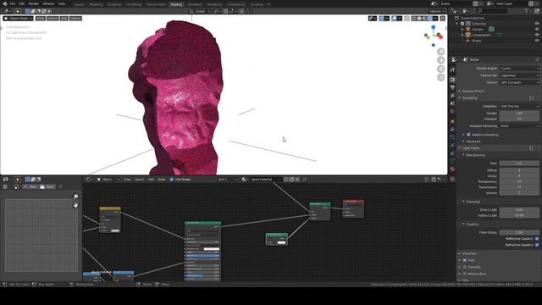The image size is (542, 305).
Task: Toggle the Refractive Caustics checkbox
Action: pos(537,245)
